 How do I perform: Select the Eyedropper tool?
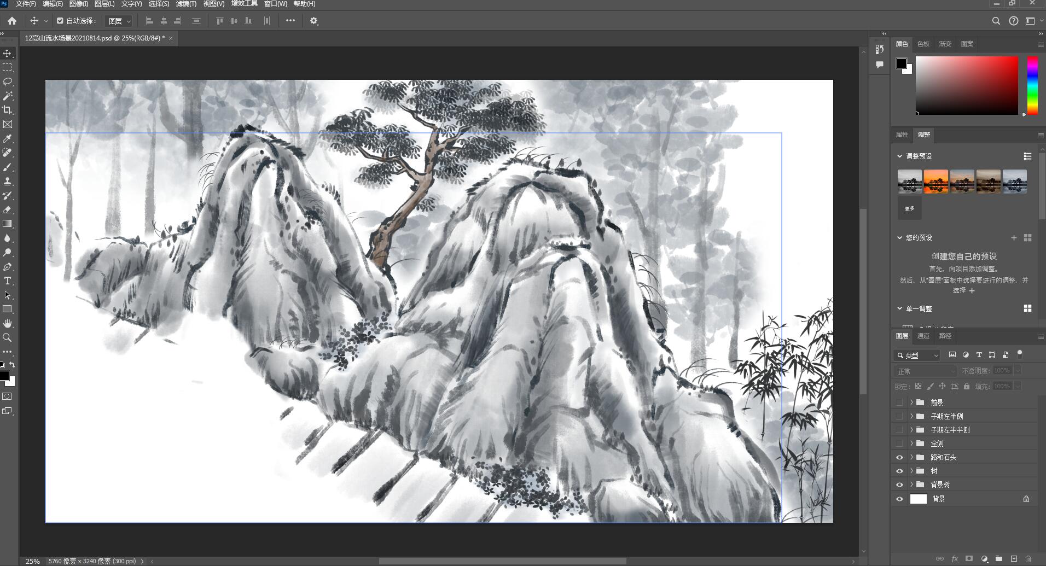8,138
